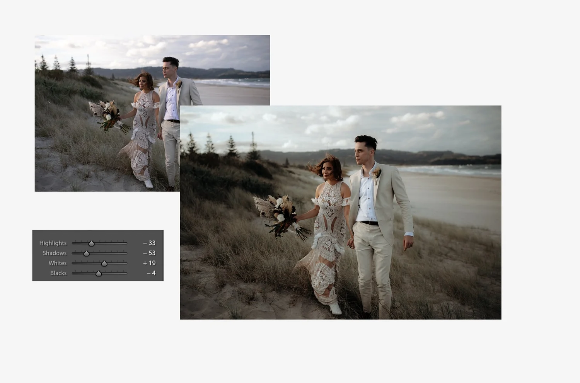The image size is (580, 383).
Task: Select the gray tone adjustment panel
Action: tap(97, 256)
